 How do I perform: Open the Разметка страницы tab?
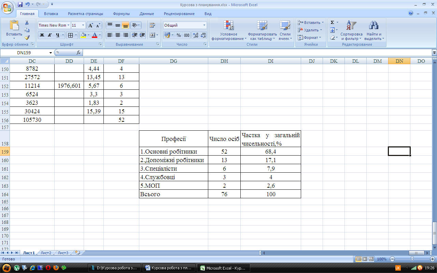(85, 14)
